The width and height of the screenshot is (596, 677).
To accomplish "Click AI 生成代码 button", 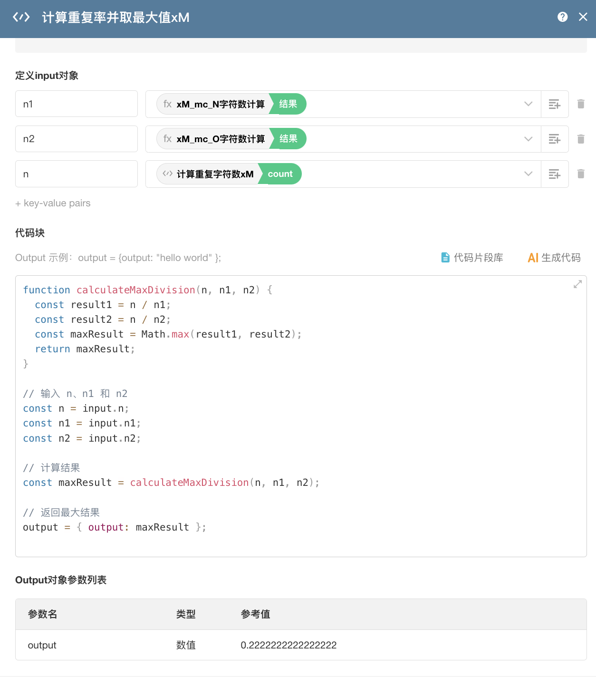I will point(554,258).
